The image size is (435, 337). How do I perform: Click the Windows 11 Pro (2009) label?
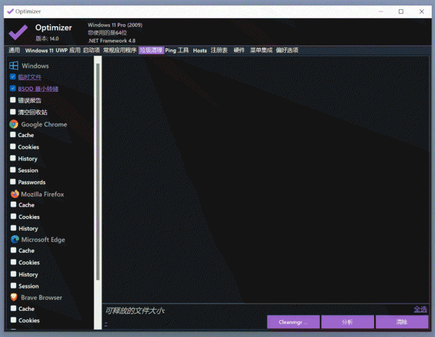click(115, 25)
